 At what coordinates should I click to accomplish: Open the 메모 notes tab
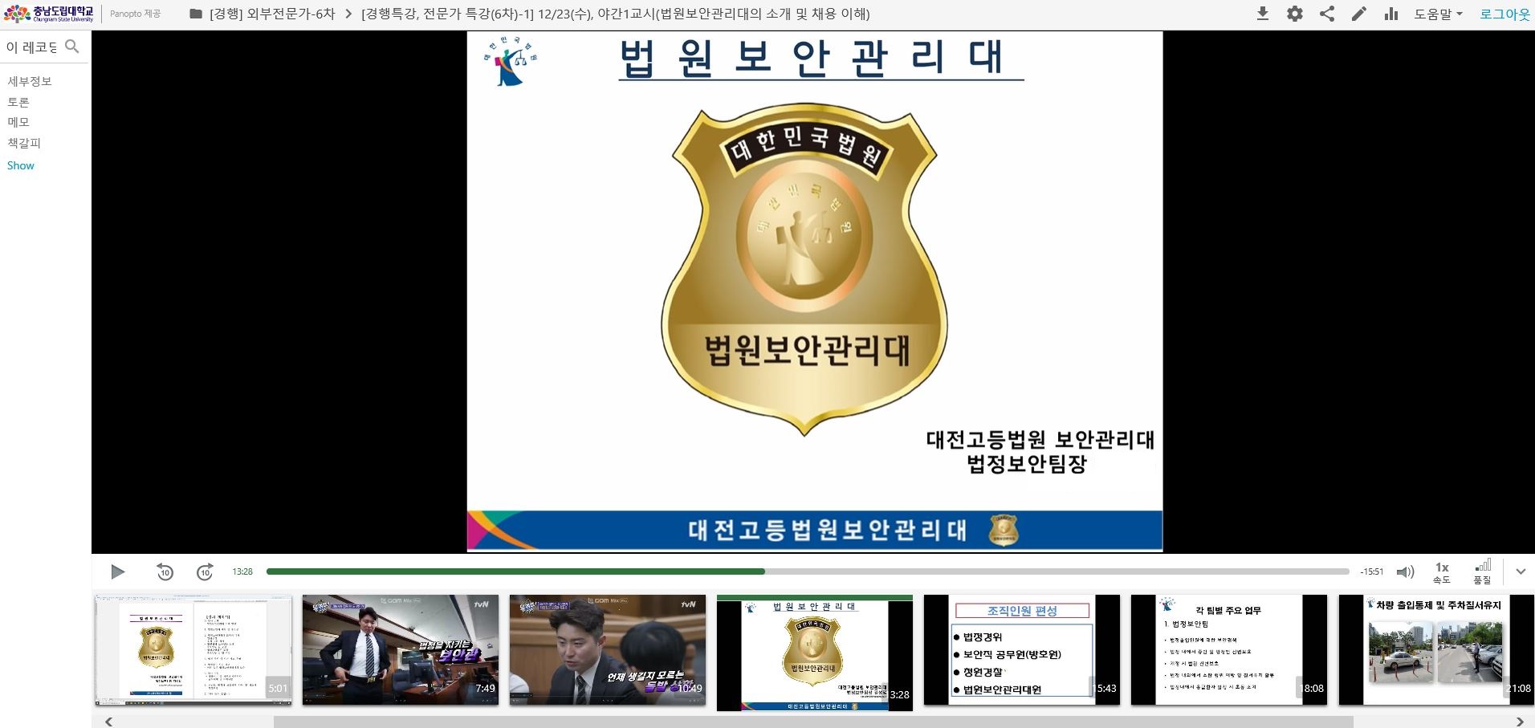(x=18, y=122)
